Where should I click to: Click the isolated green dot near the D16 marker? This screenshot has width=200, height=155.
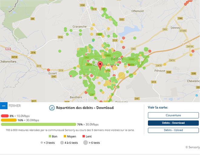[x=60, y=51]
